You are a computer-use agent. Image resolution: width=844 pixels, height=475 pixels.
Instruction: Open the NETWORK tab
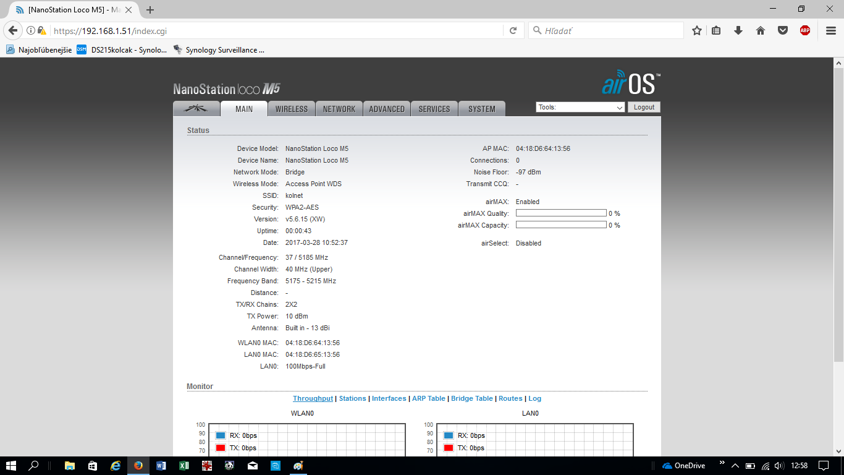coord(339,109)
